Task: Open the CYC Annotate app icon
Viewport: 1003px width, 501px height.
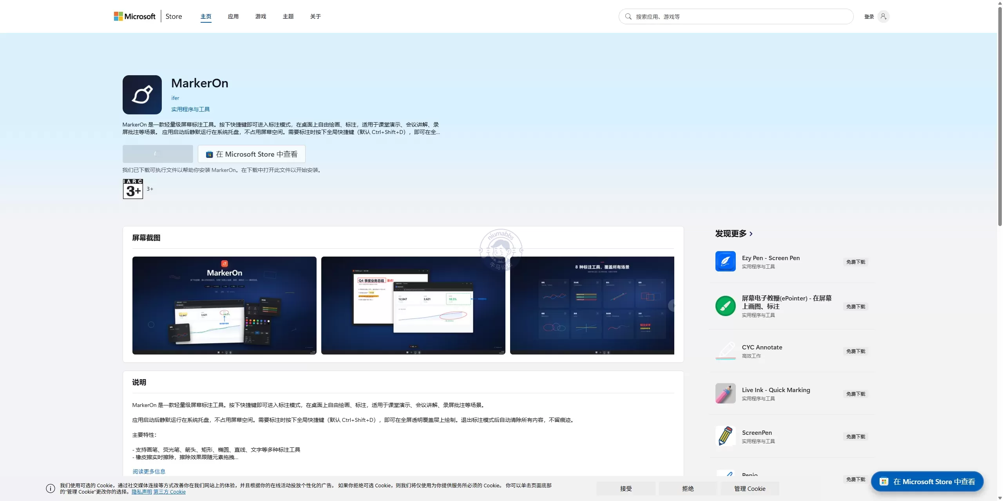Action: click(x=725, y=351)
